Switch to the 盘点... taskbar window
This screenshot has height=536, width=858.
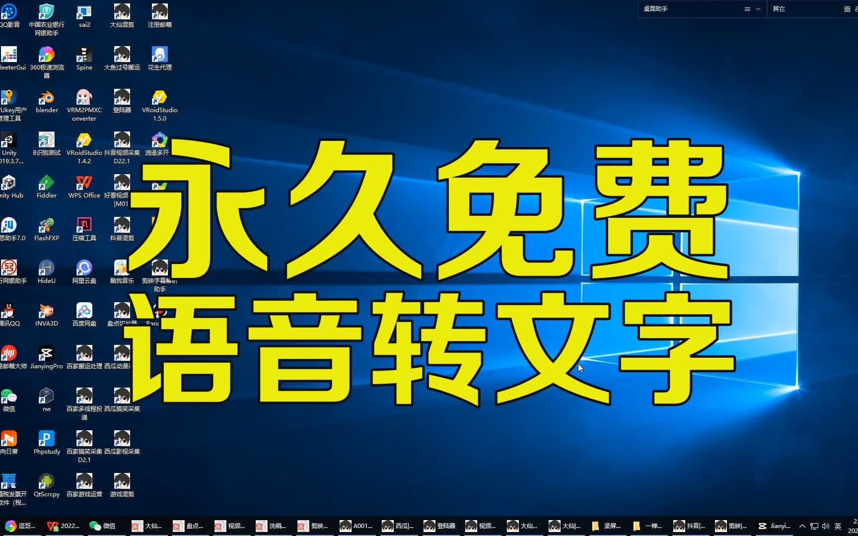(x=188, y=526)
